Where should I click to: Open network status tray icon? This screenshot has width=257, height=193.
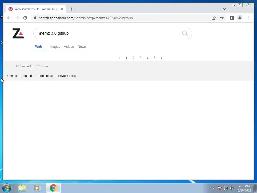pos(226,188)
